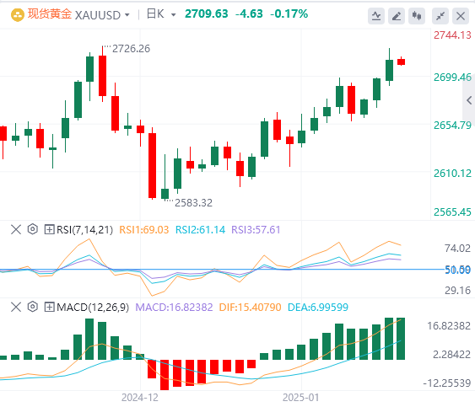Click the RSI(7,14,21) indicator label
This screenshot has width=475, height=407.
click(x=85, y=230)
